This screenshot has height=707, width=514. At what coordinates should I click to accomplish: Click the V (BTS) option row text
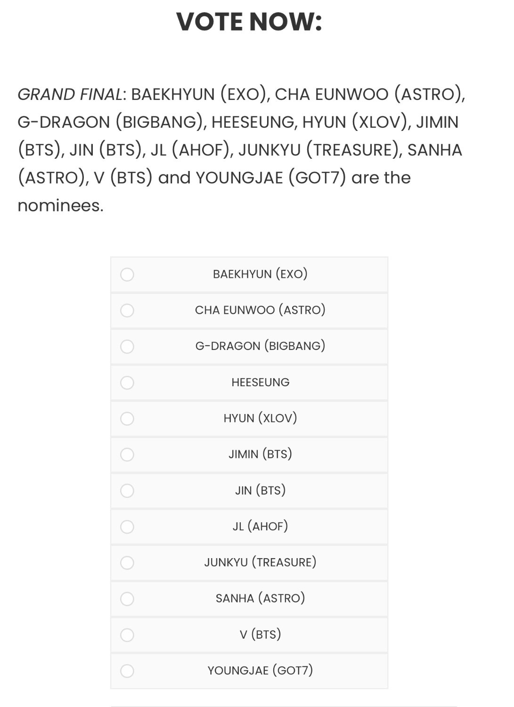[260, 634]
